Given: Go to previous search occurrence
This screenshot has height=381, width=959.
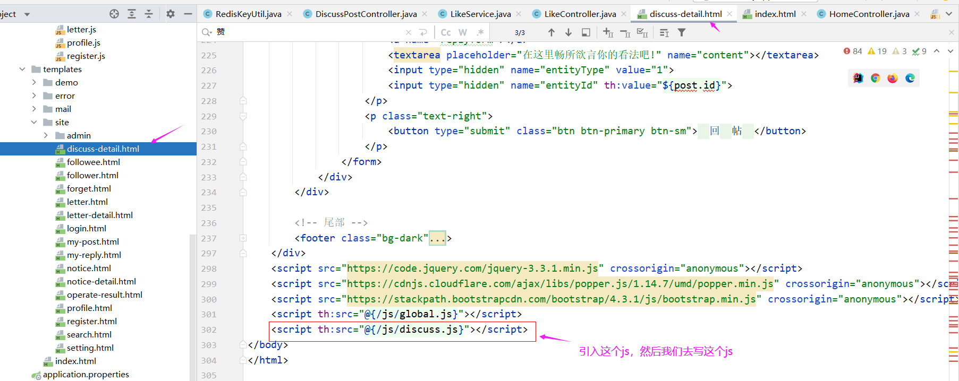Looking at the screenshot, I should (x=551, y=32).
